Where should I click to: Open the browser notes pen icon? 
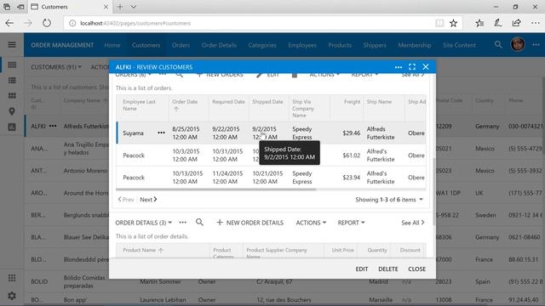(x=497, y=23)
